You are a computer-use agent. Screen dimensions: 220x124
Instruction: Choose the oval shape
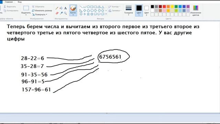tap(88, 7)
